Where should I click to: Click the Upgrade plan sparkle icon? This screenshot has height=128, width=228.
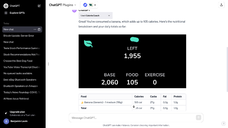(6, 113)
